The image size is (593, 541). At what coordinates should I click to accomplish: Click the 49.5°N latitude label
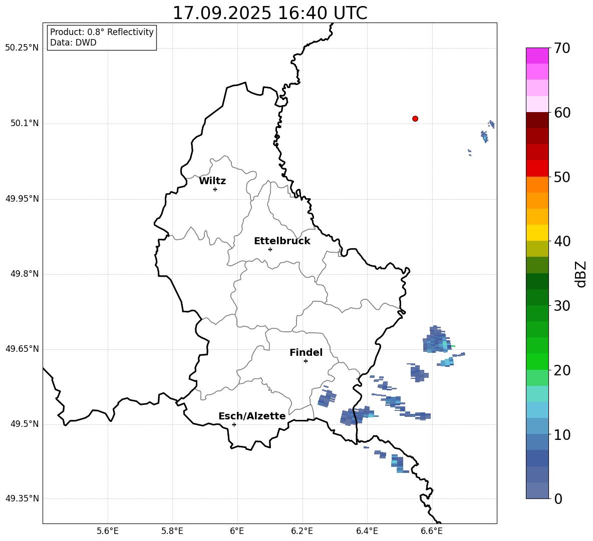tap(25, 424)
